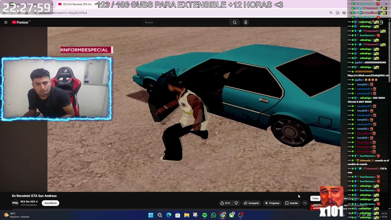
Task: Open the Compartir share dialog
Action: [251, 203]
